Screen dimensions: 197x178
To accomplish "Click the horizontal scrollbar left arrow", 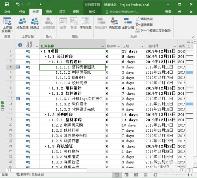I will pos(9,170).
